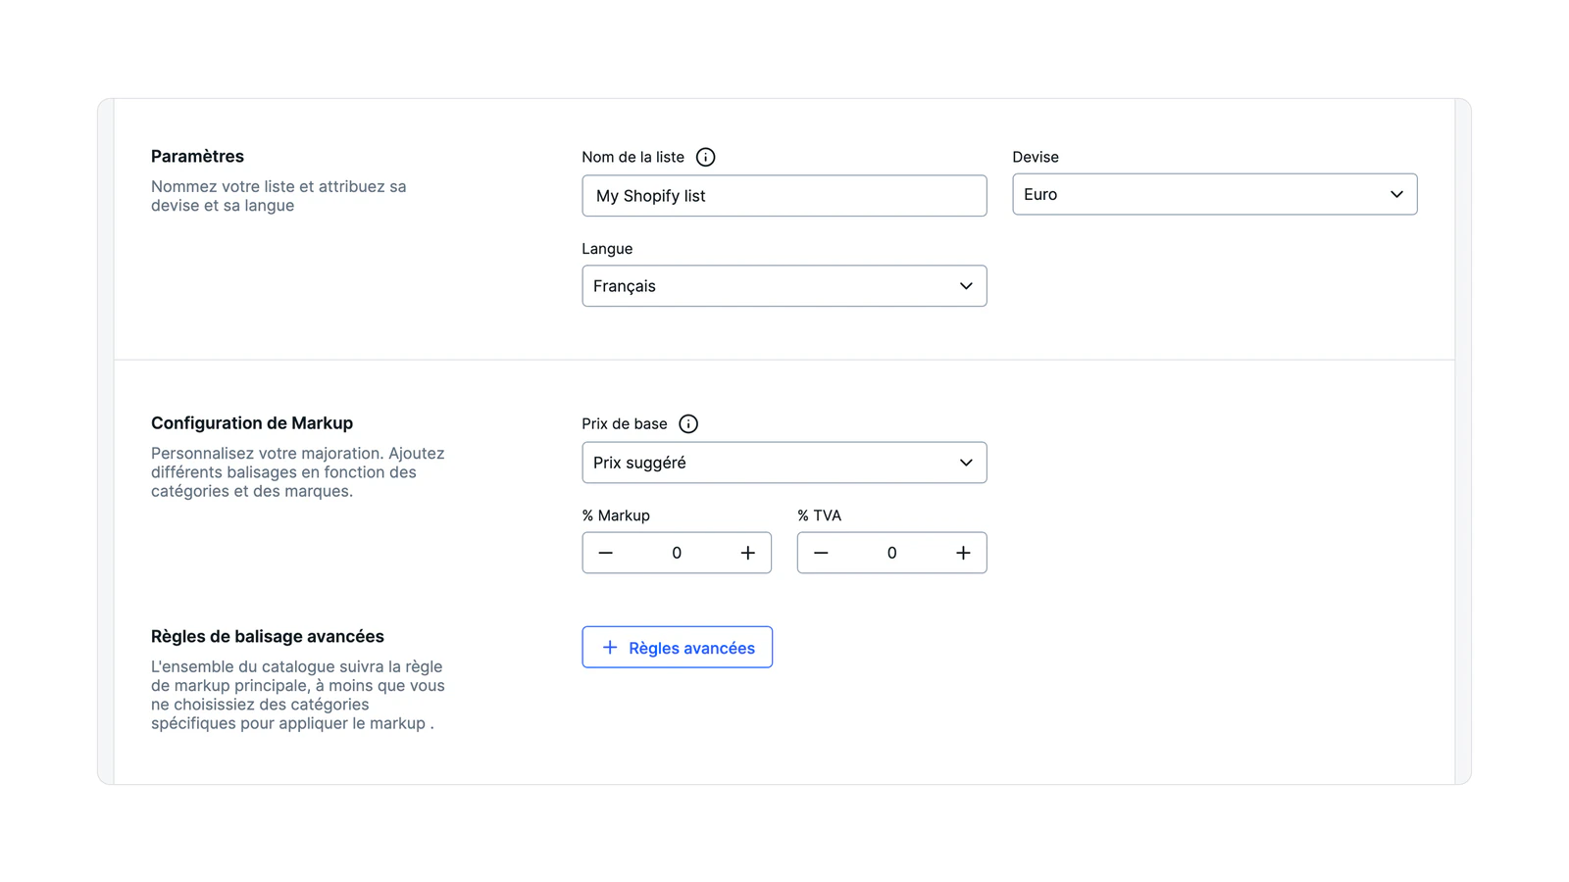Click the Paramètres section heading
Viewport: 1569px width, 882px height.
197,157
